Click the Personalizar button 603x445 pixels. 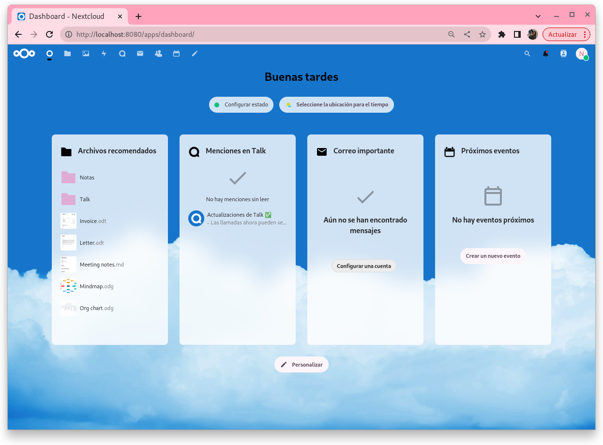pyautogui.click(x=301, y=365)
